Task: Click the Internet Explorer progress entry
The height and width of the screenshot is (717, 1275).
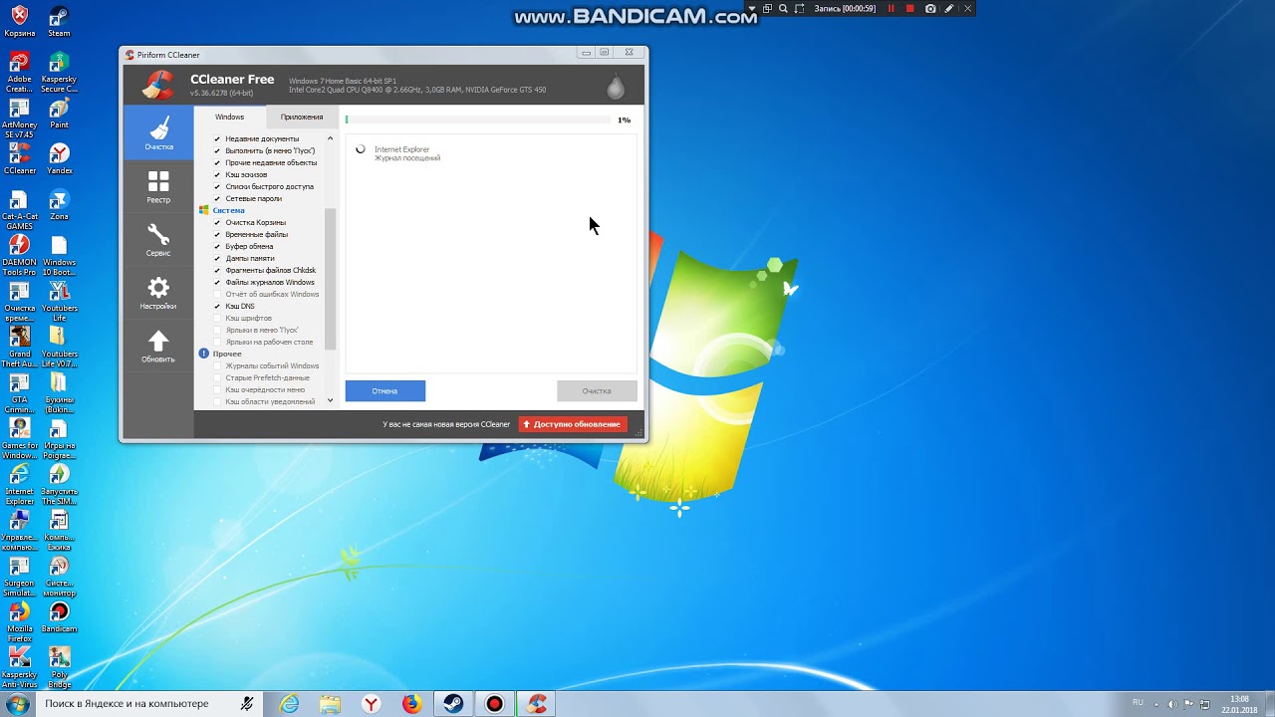Action: click(x=406, y=153)
